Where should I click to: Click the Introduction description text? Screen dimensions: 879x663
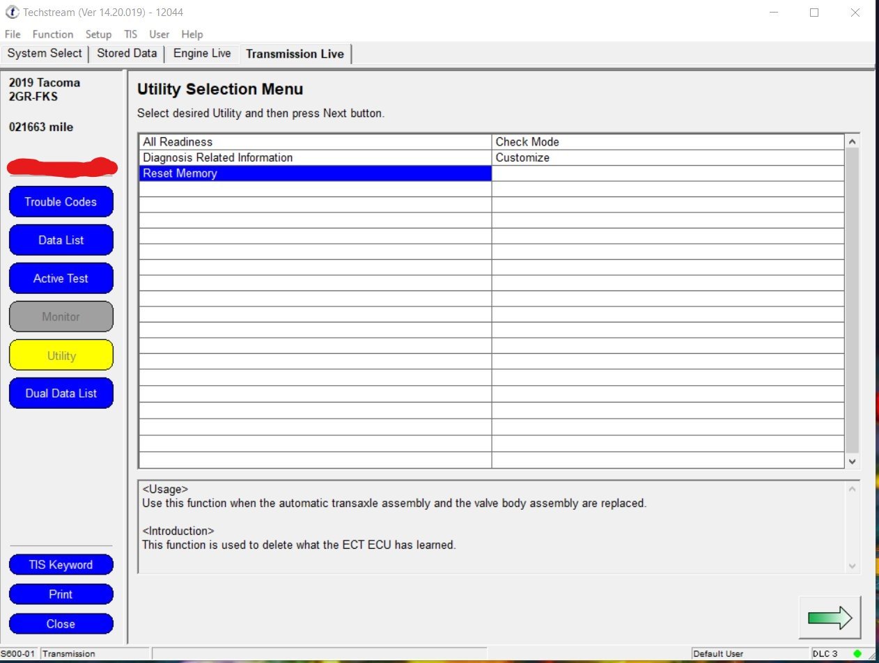point(299,545)
